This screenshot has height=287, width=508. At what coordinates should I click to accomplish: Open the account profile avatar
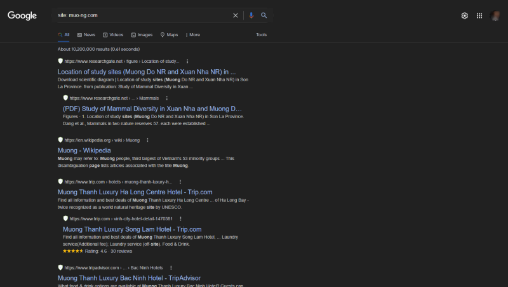495,15
